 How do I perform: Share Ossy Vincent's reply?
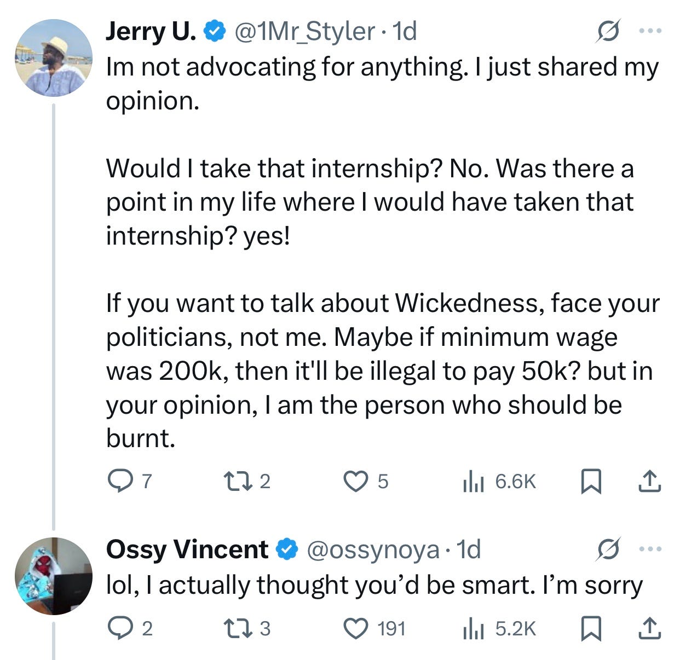click(650, 628)
